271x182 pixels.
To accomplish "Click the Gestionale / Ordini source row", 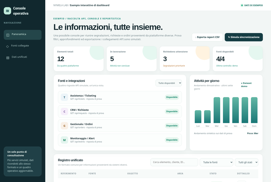I will tap(120, 126).
